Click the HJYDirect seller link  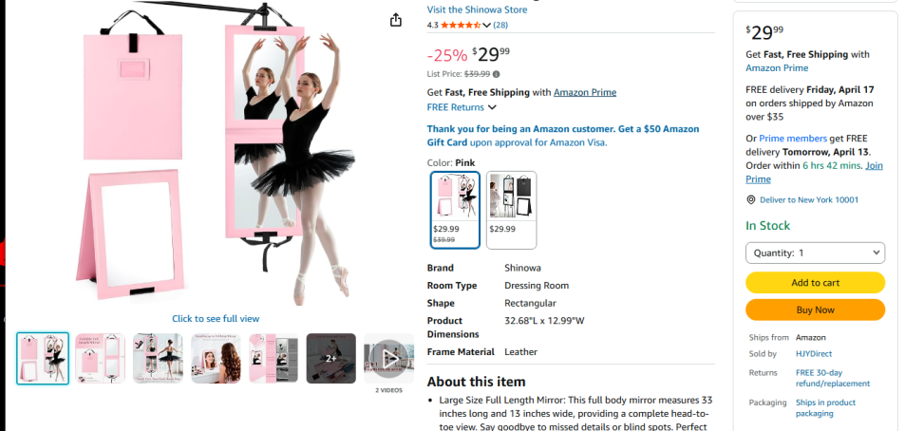tap(813, 354)
